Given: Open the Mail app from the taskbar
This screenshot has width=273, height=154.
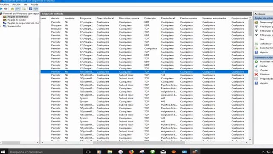Looking at the screenshot, I should (163, 152).
